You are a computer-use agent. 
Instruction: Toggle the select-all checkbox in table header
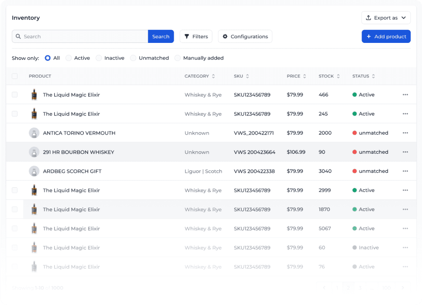[15, 76]
